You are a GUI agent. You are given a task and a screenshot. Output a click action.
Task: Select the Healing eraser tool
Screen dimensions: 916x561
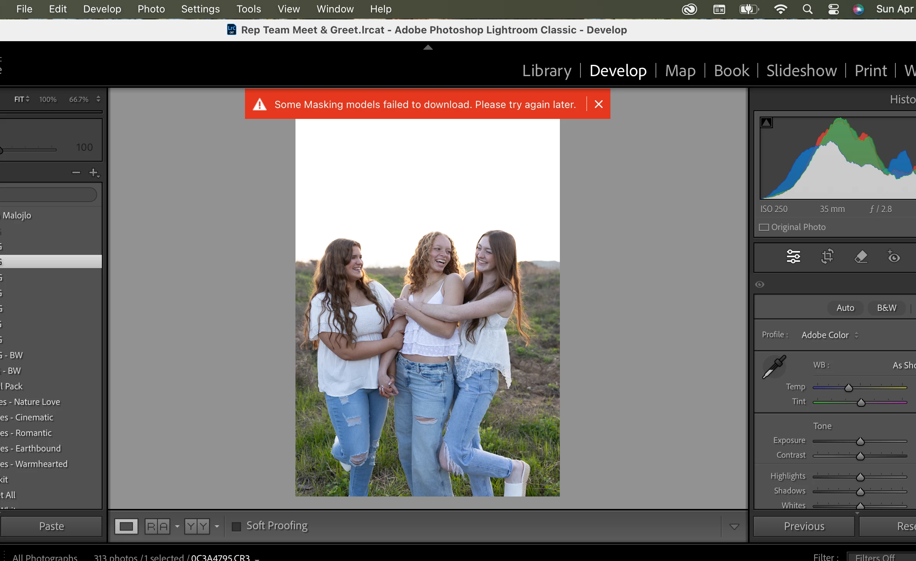point(861,257)
